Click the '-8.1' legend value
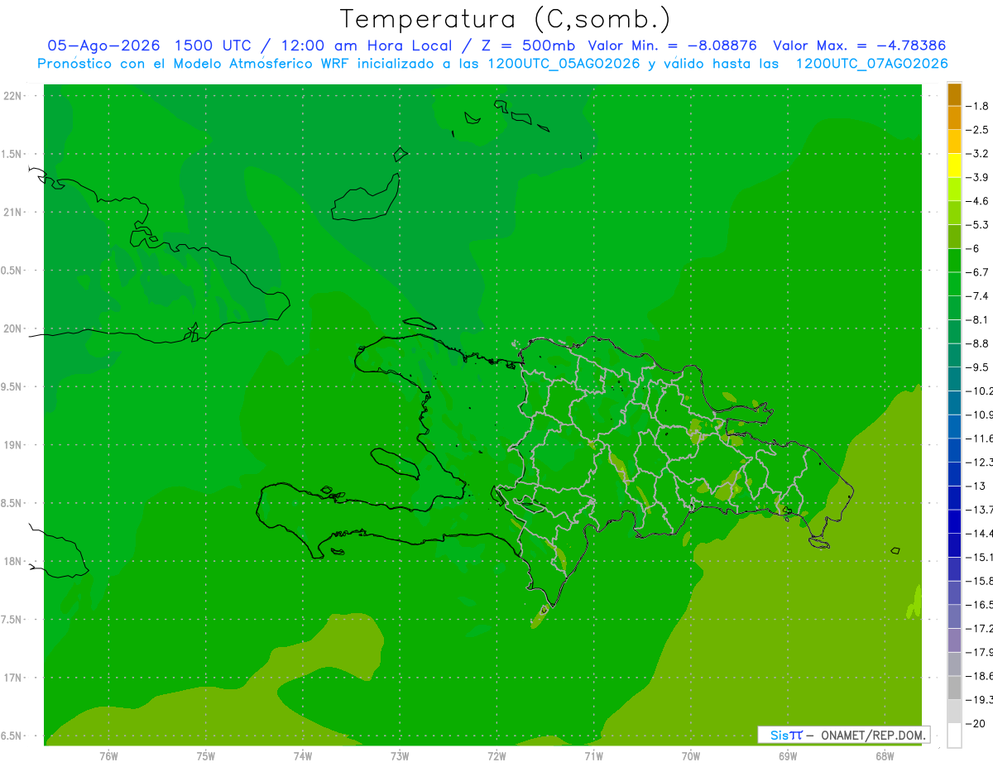993x767 pixels. [977, 319]
